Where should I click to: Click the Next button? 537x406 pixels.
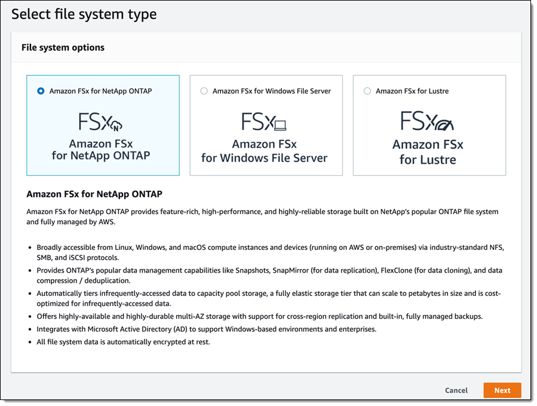tap(502, 390)
